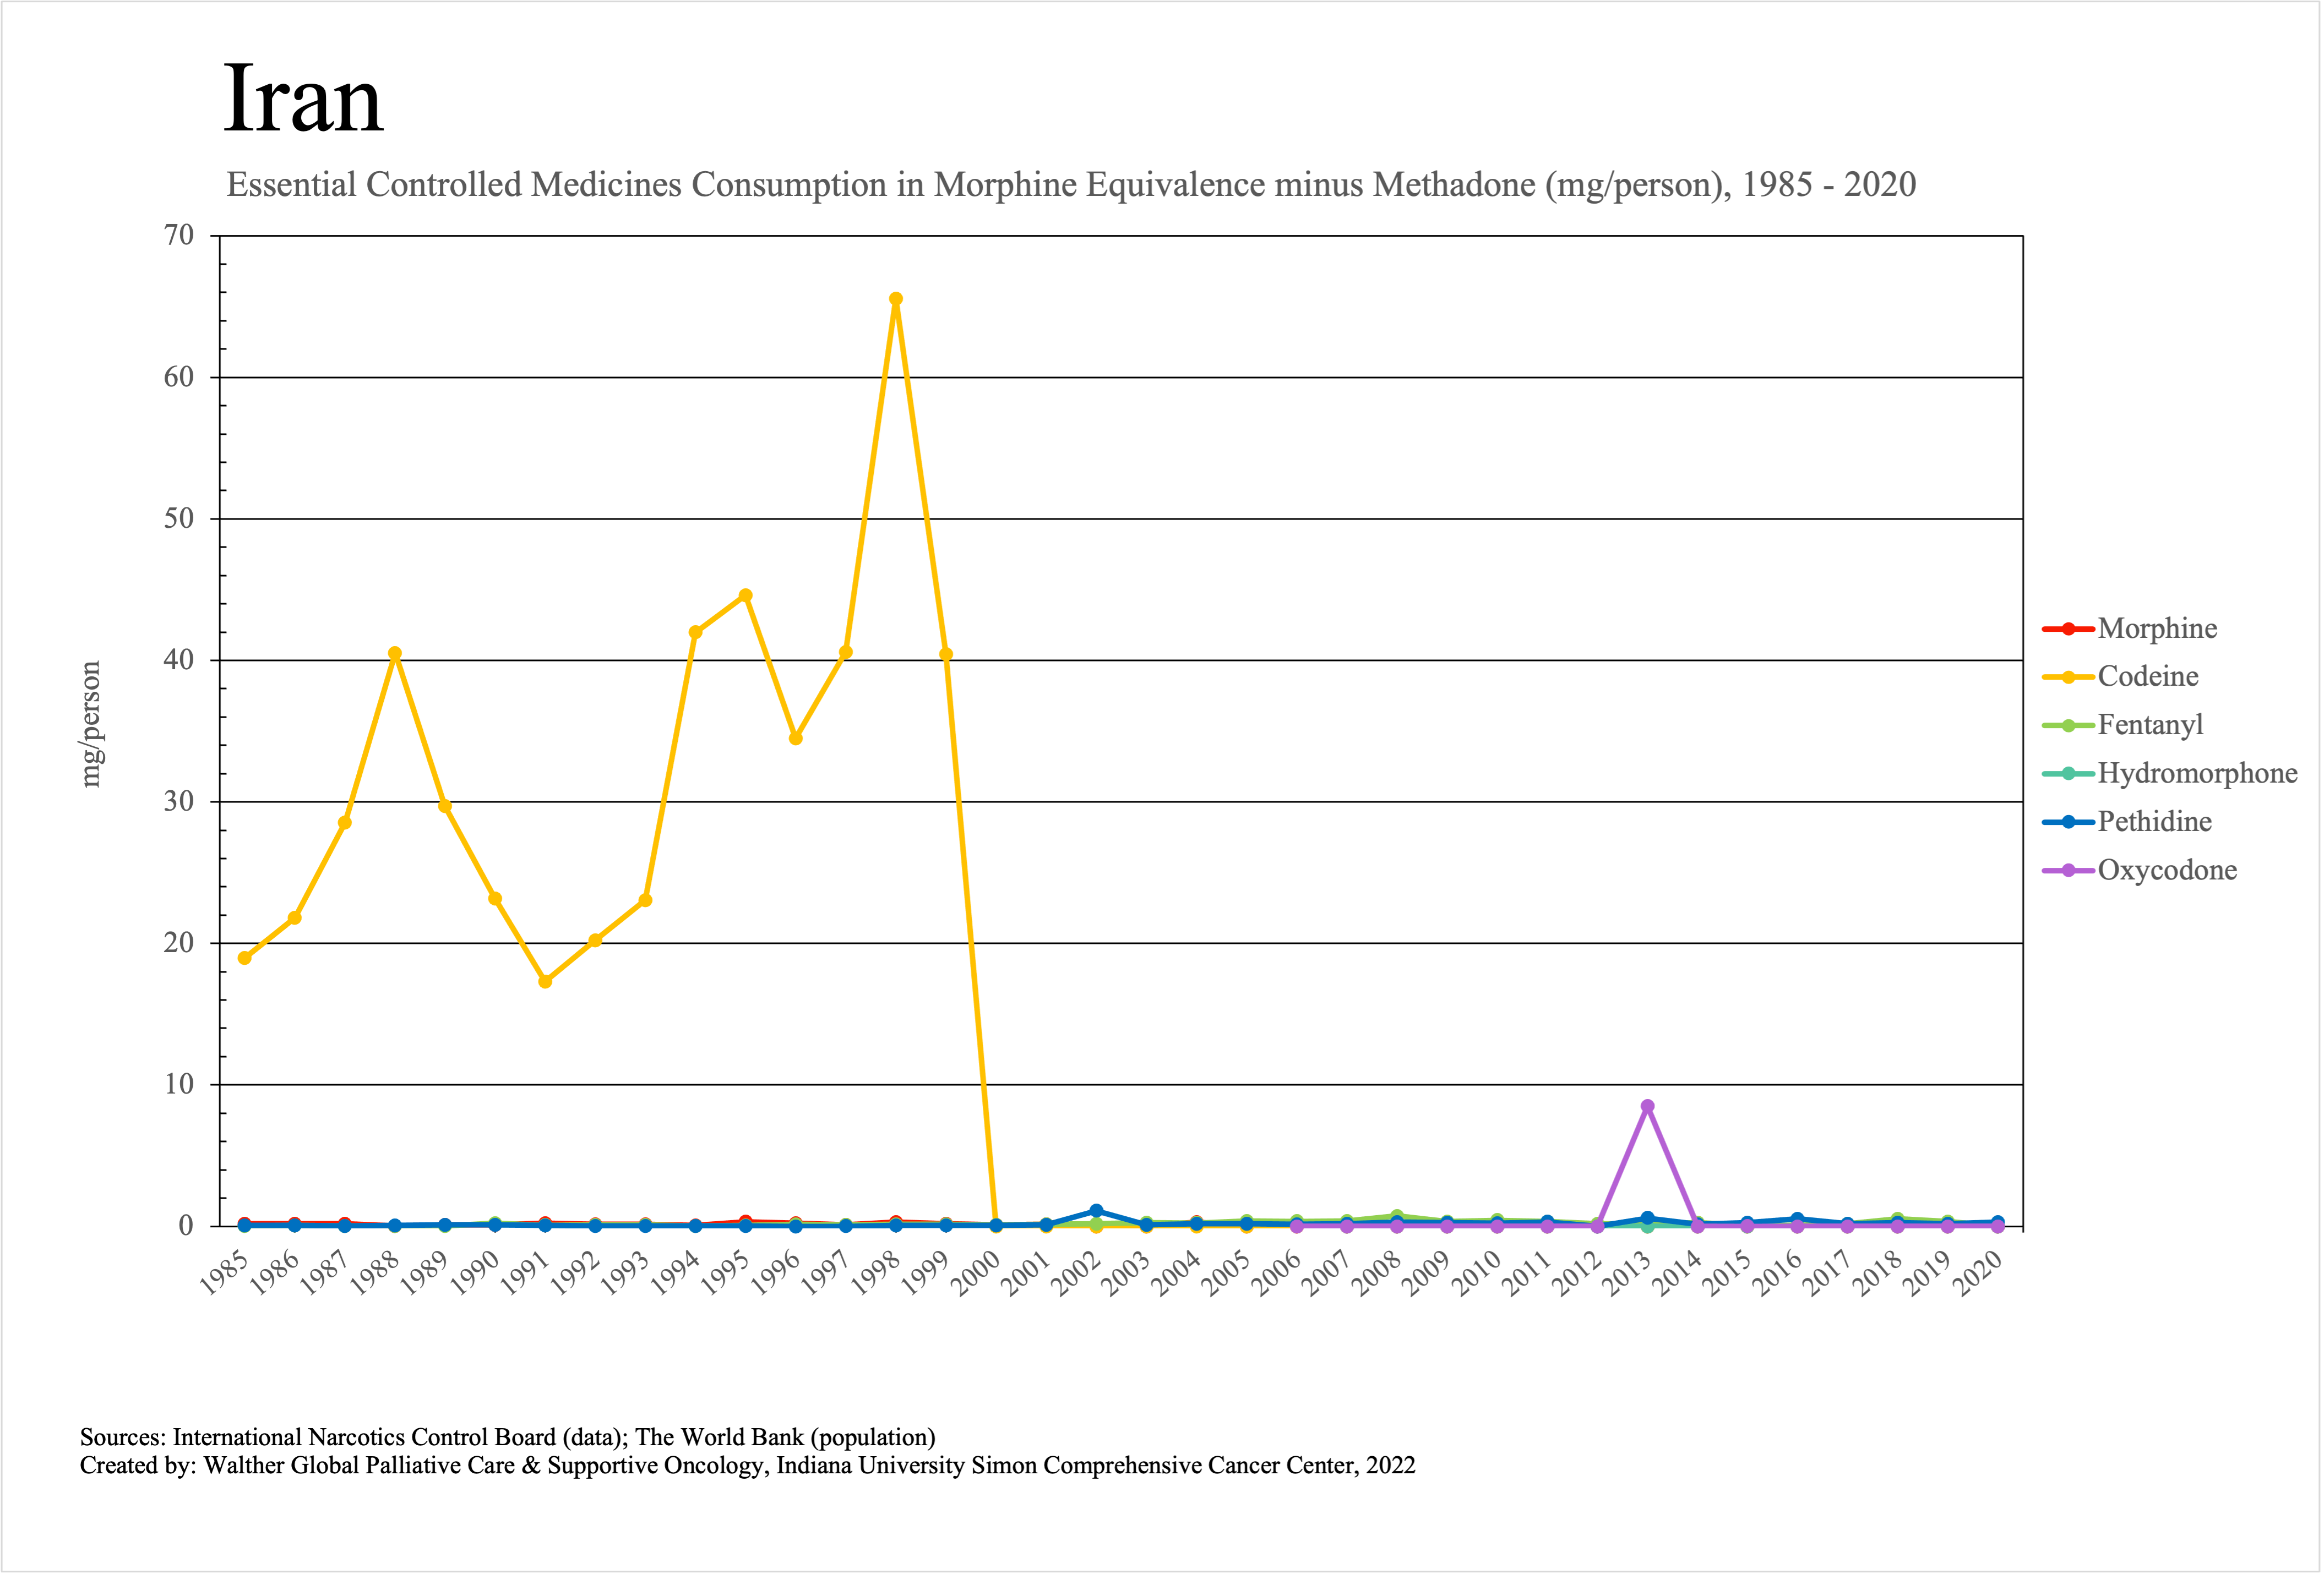Click the purple Oxycodone legend marker

[2068, 871]
